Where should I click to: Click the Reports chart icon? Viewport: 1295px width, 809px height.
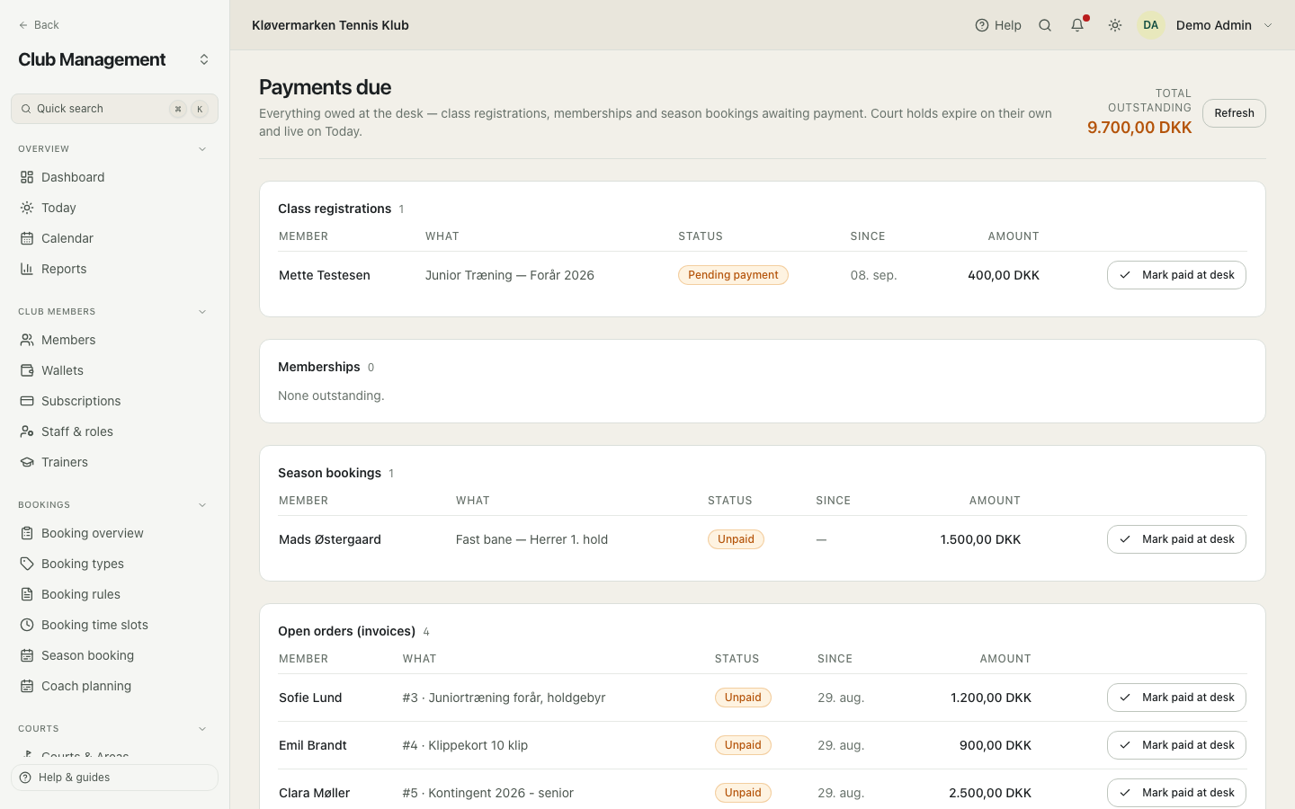point(27,269)
